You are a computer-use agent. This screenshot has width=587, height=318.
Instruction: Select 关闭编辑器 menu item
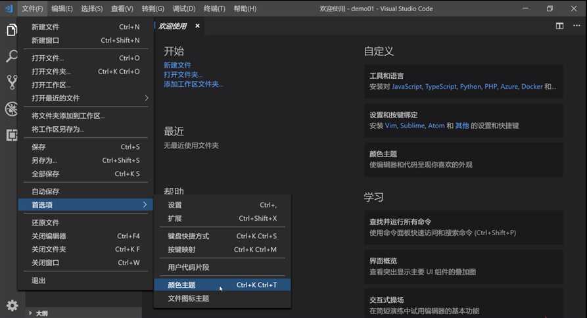coord(85,236)
